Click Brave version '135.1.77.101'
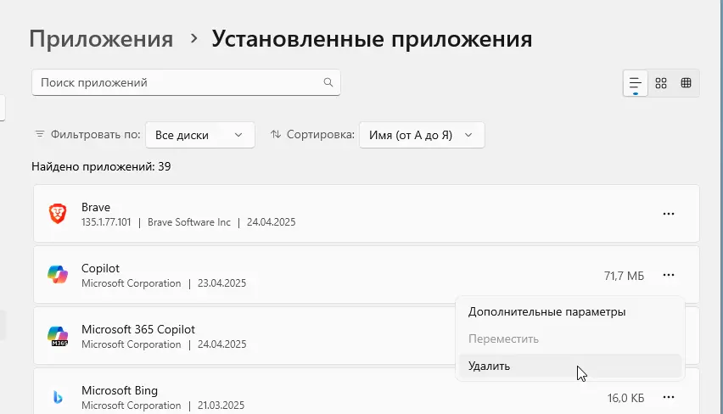Viewport: 723px width, 414px height. pyautogui.click(x=106, y=222)
